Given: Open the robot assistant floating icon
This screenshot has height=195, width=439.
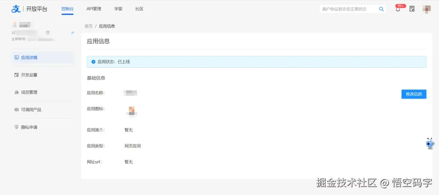Looking at the screenshot, I should 430,144.
